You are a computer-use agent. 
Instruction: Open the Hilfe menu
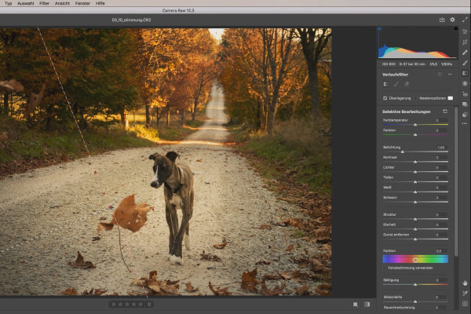pyautogui.click(x=100, y=3)
